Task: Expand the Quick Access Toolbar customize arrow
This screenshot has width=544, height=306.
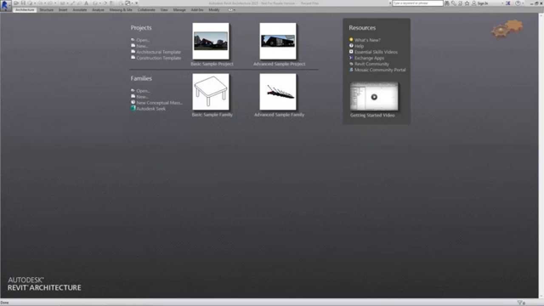Action: 136,3
